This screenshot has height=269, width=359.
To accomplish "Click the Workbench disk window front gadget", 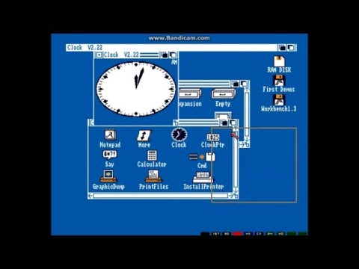I will click(x=244, y=84).
